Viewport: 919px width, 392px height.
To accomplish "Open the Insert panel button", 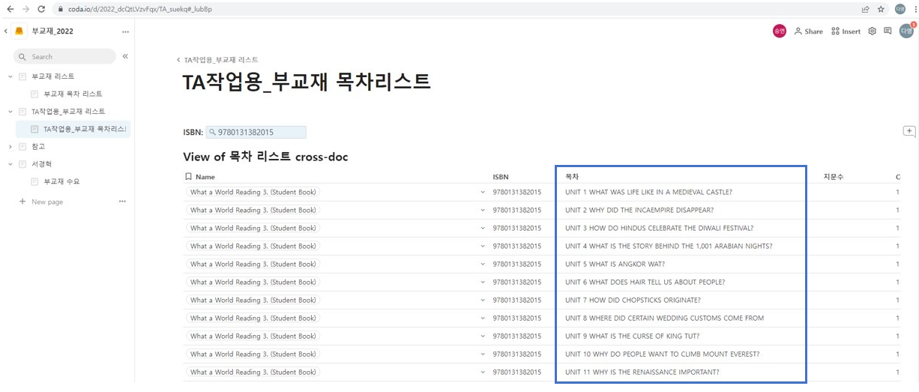I will click(846, 31).
